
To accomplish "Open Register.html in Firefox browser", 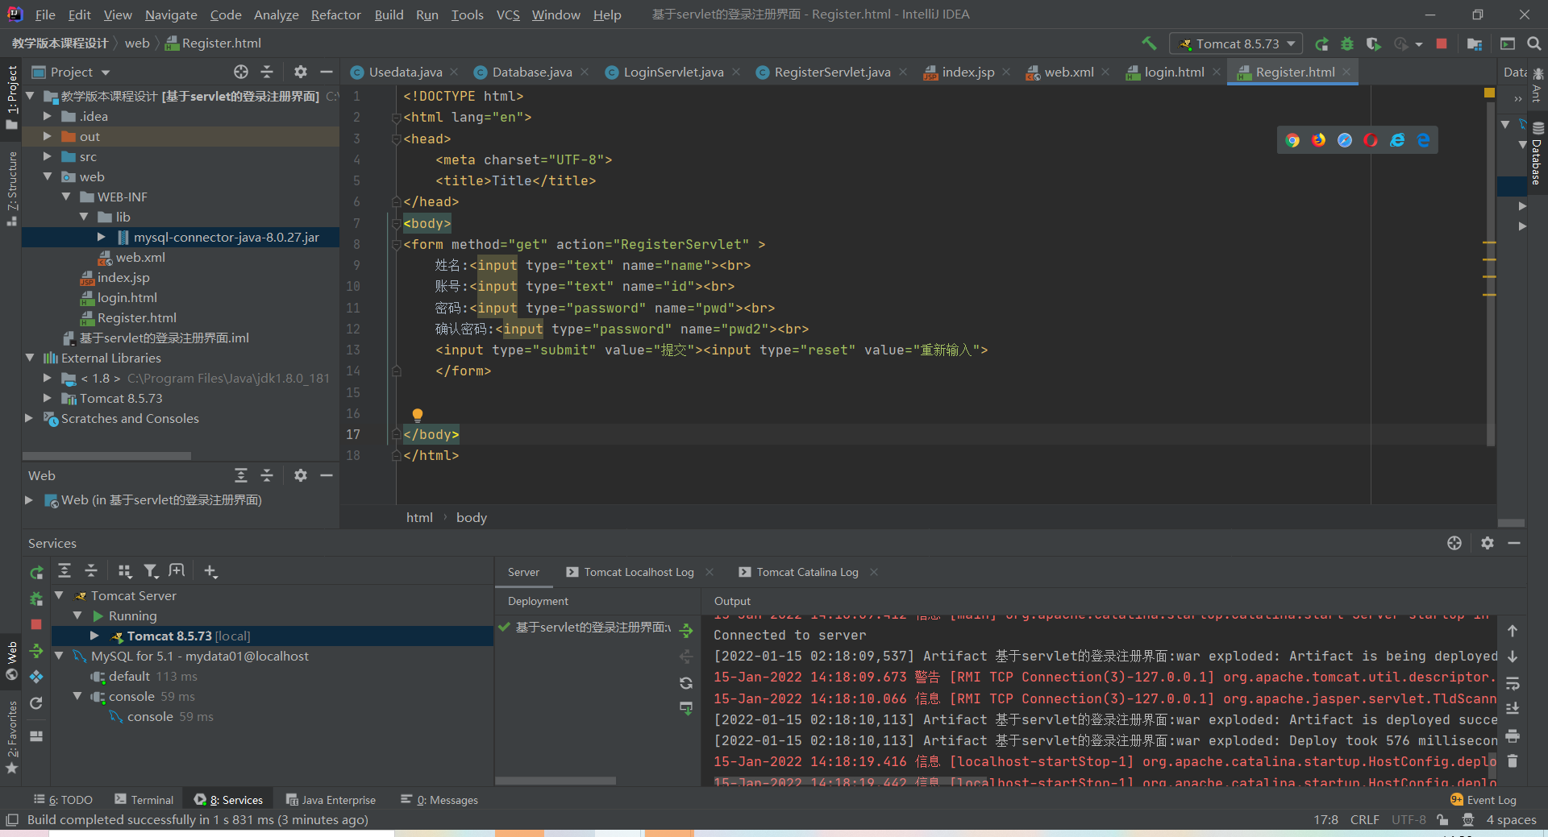I will click(1318, 140).
